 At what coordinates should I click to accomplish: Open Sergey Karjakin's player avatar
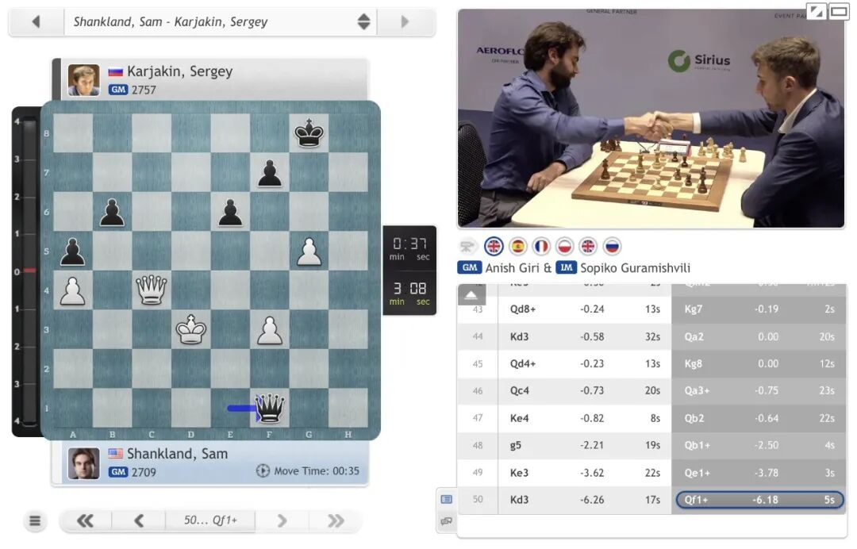point(83,80)
